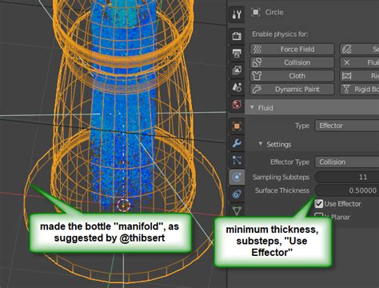Click the Soft Body physics icon
Viewport: 379px width, 288px height.
tap(347, 49)
